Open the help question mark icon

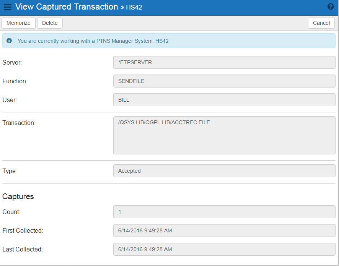pos(331,6)
